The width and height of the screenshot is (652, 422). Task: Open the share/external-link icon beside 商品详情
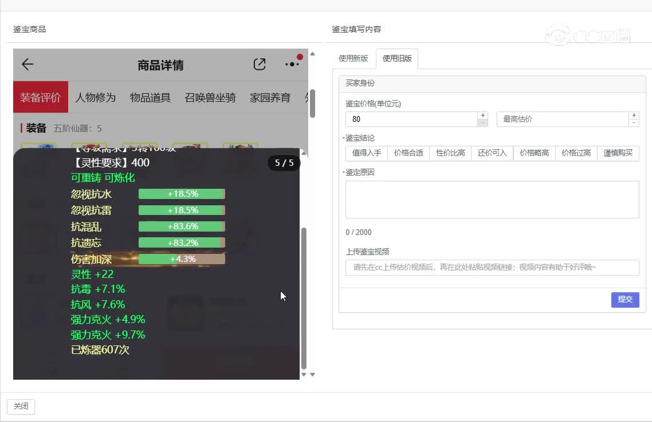point(260,64)
